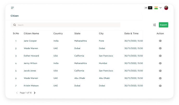Click the Country column header
179x105 pixels.
pyautogui.click(x=58, y=33)
